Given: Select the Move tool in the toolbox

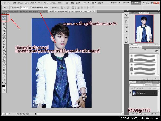Looking at the screenshot, I should click(x=4, y=18).
